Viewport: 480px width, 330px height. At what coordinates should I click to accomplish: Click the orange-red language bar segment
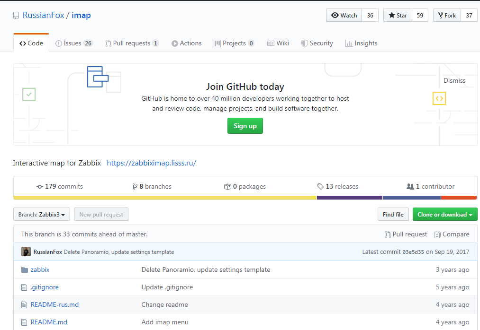coord(459,198)
